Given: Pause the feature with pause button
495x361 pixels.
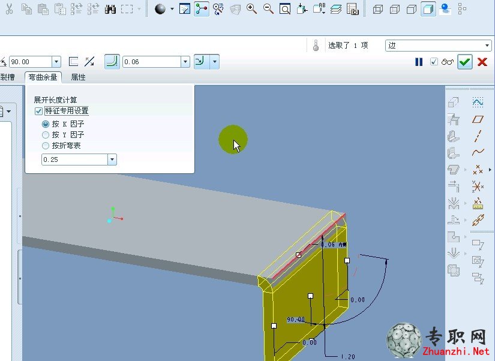Looking at the screenshot, I should click(x=419, y=62).
